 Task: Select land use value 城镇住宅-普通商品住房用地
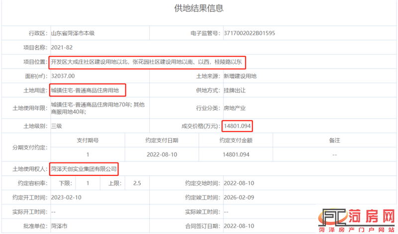coord(85,90)
